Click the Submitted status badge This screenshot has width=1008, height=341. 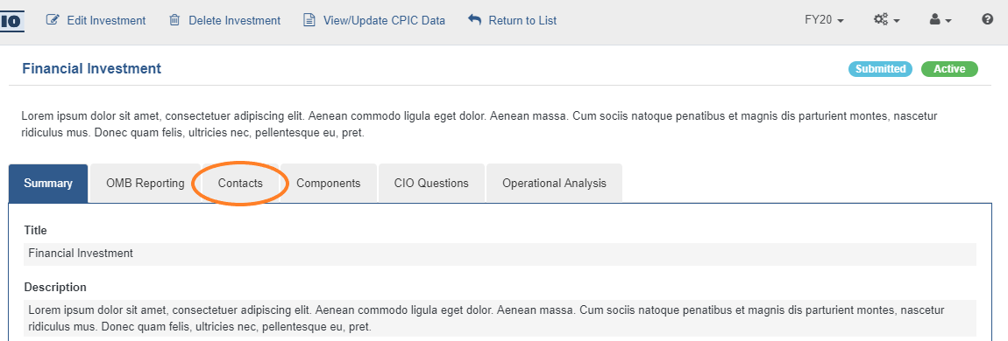[880, 68]
